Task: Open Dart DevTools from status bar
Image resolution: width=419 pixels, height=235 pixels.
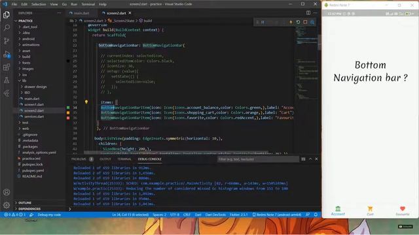Action: pos(215,215)
